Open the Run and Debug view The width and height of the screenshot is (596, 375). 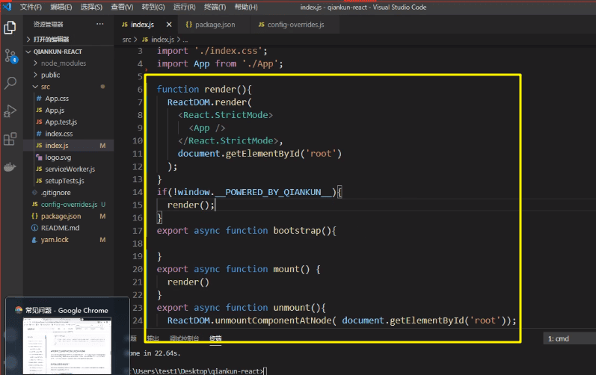click(x=10, y=111)
